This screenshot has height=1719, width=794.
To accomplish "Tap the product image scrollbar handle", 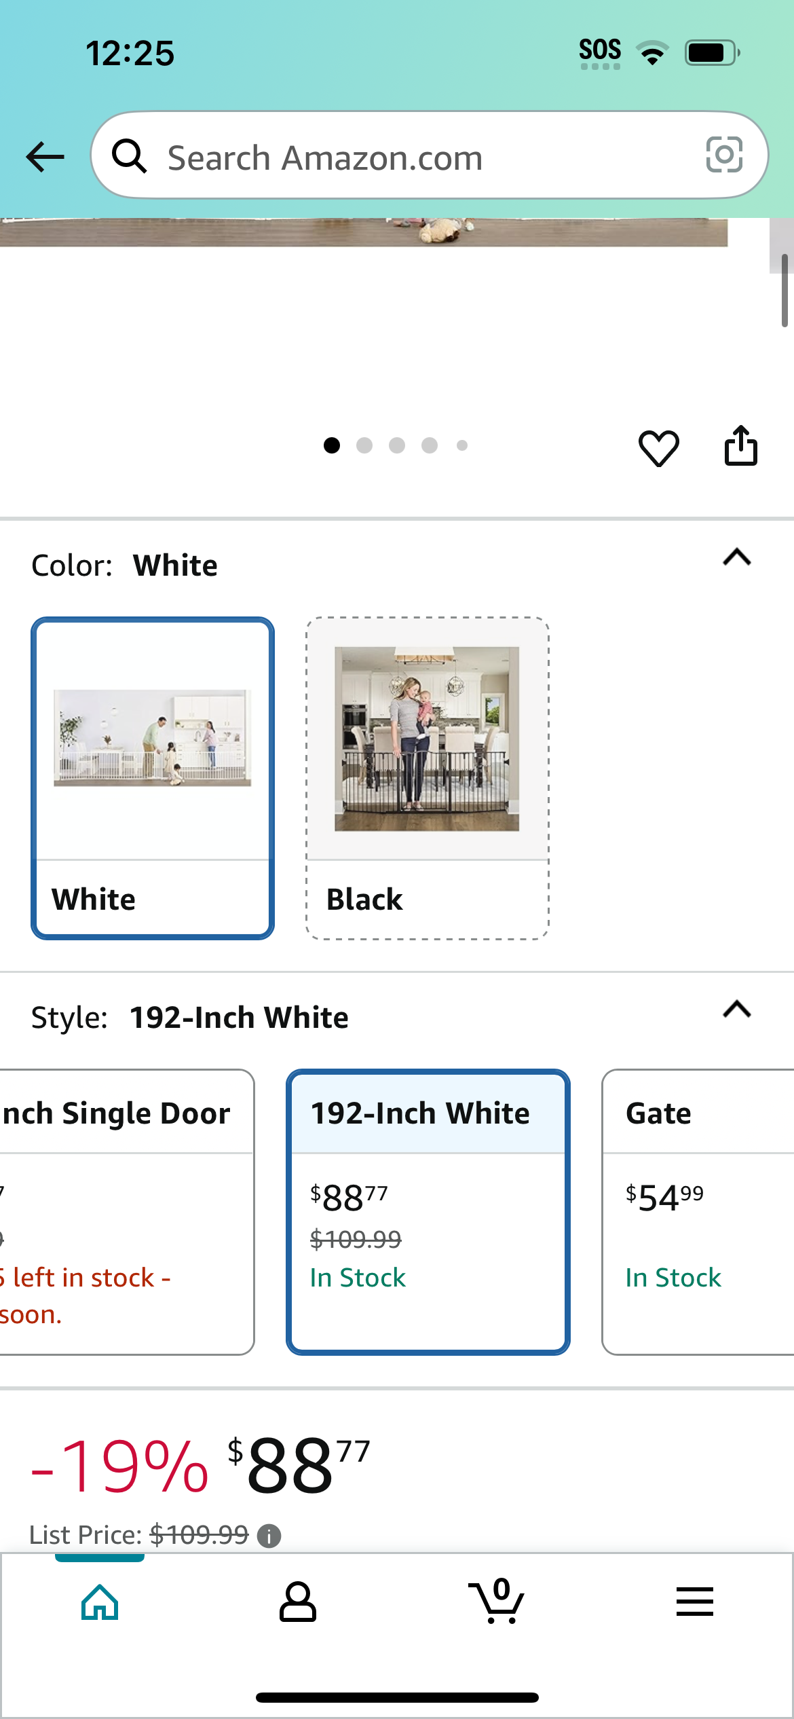I will (784, 291).
